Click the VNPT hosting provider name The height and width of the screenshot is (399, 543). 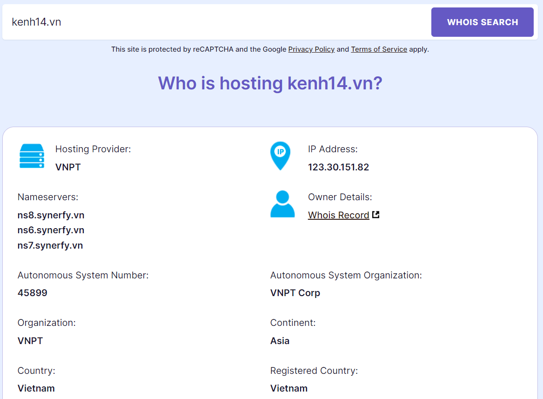68,167
